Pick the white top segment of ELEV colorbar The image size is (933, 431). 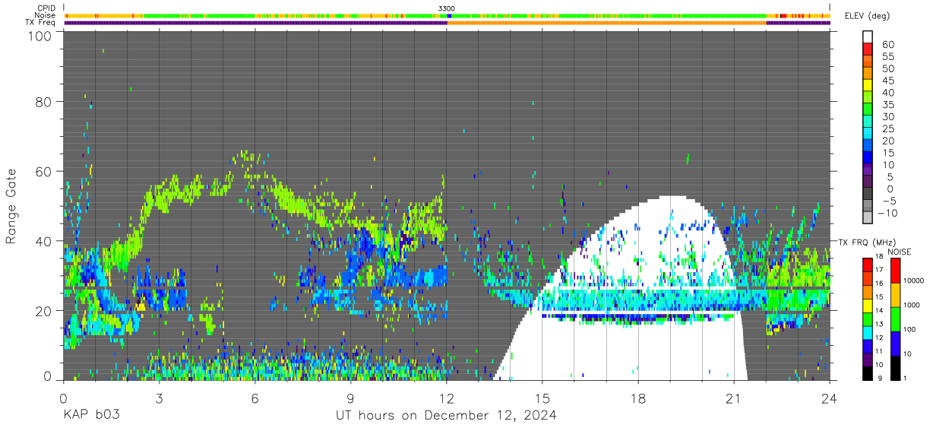pos(868,36)
